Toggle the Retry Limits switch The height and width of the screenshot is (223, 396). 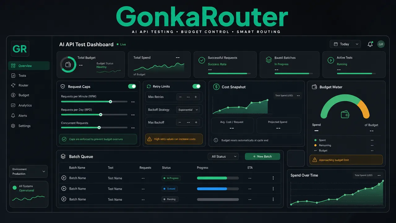coord(196,86)
